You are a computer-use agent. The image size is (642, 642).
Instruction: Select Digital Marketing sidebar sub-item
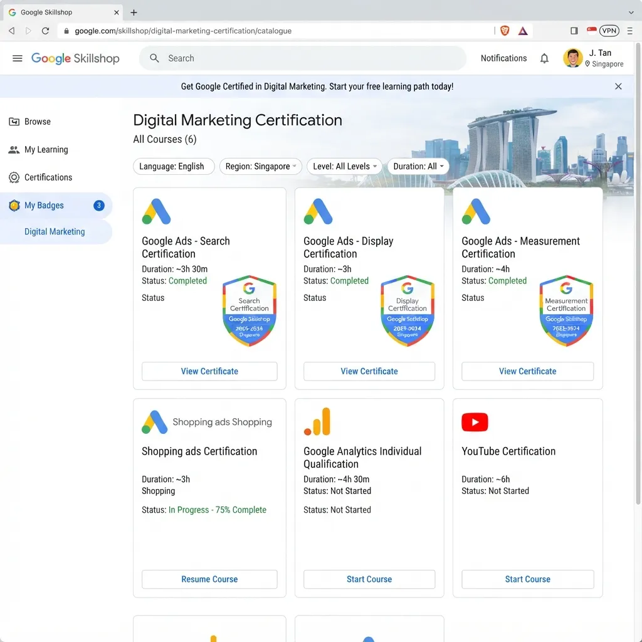[x=56, y=232]
